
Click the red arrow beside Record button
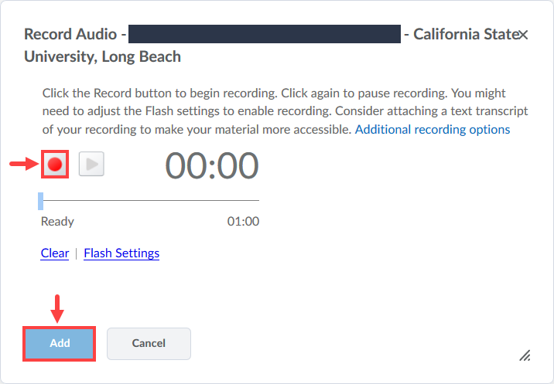[22, 164]
